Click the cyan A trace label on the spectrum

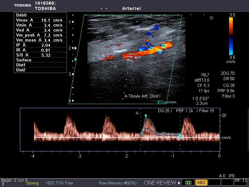click(x=137, y=113)
